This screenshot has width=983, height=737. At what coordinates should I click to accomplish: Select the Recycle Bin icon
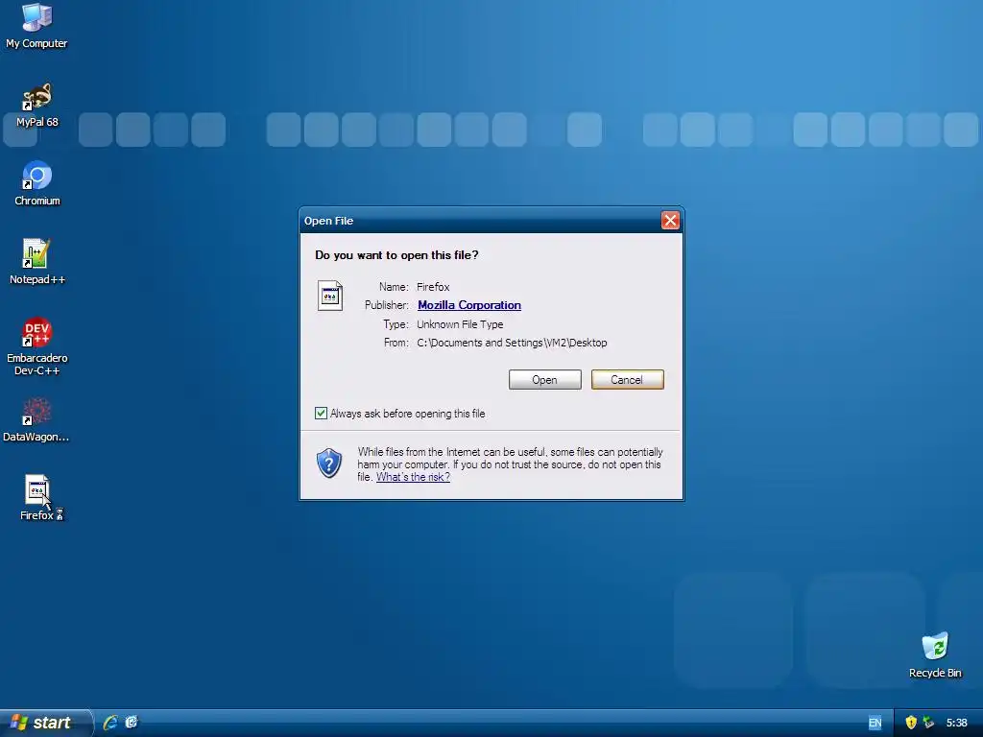[x=935, y=655]
